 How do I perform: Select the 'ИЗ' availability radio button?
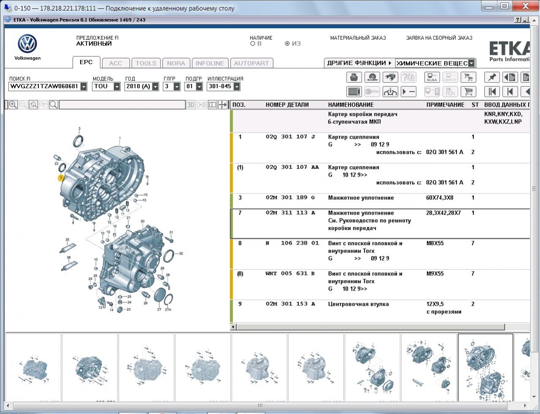[x=288, y=44]
